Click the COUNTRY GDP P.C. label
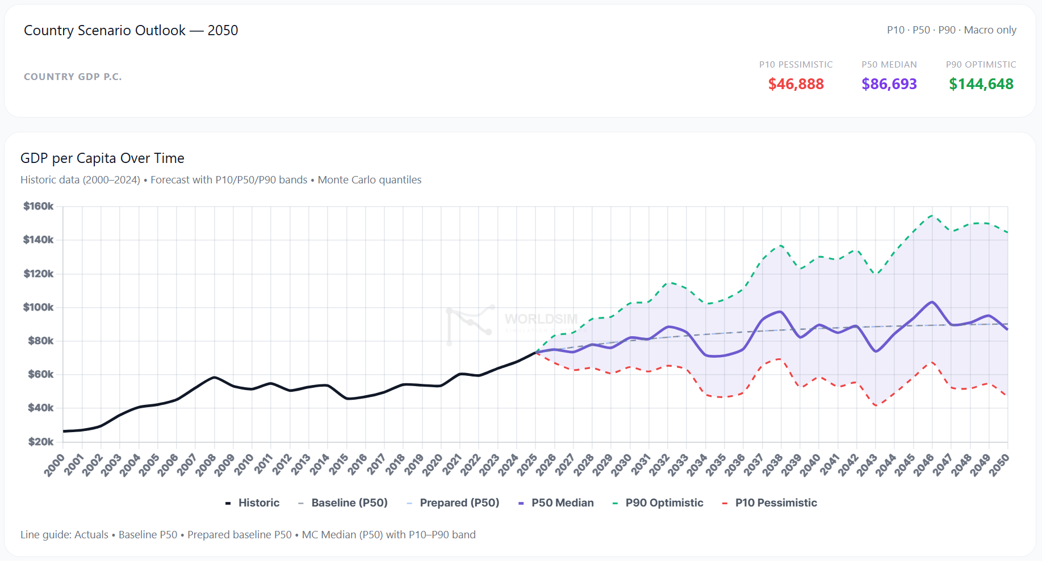1042x561 pixels. point(73,77)
